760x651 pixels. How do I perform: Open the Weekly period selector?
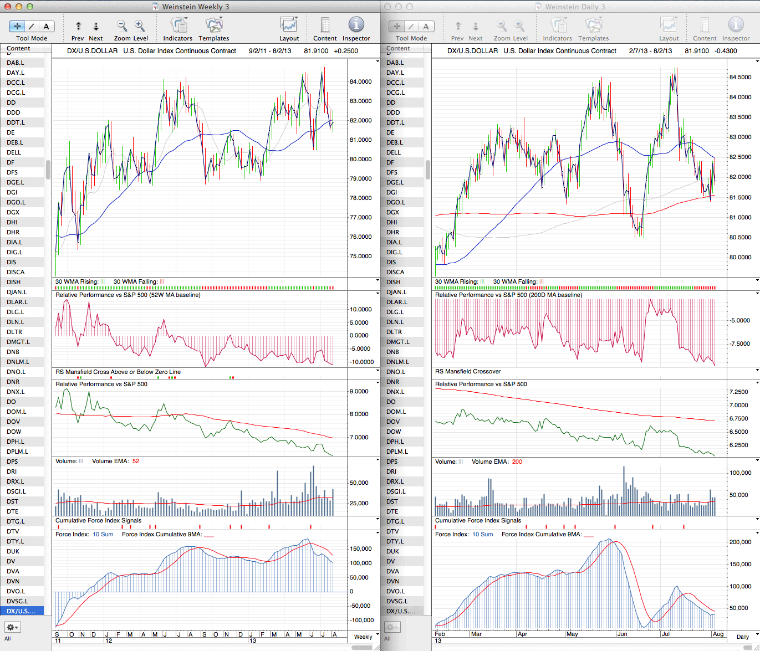pos(363,637)
